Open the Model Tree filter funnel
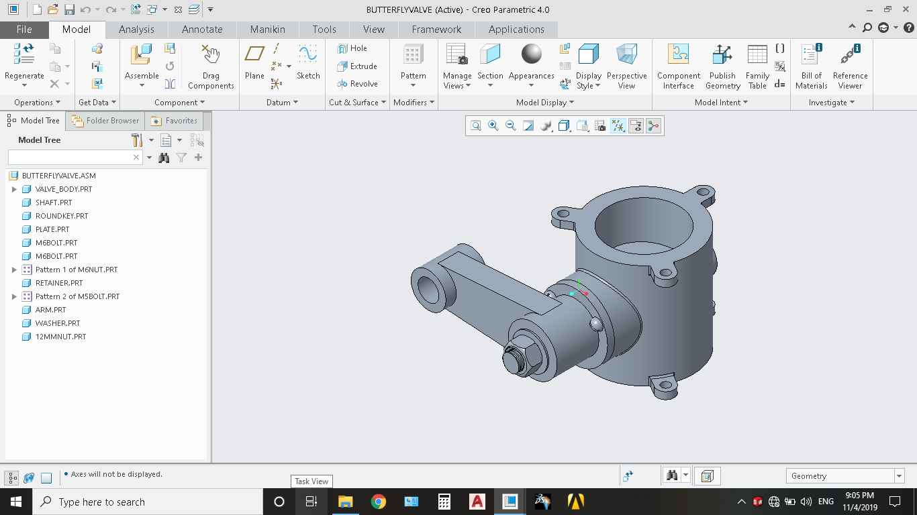 coord(181,158)
